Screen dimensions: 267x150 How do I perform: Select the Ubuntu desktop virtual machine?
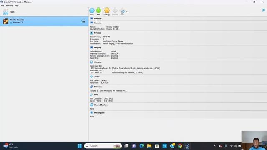tap(44, 21)
